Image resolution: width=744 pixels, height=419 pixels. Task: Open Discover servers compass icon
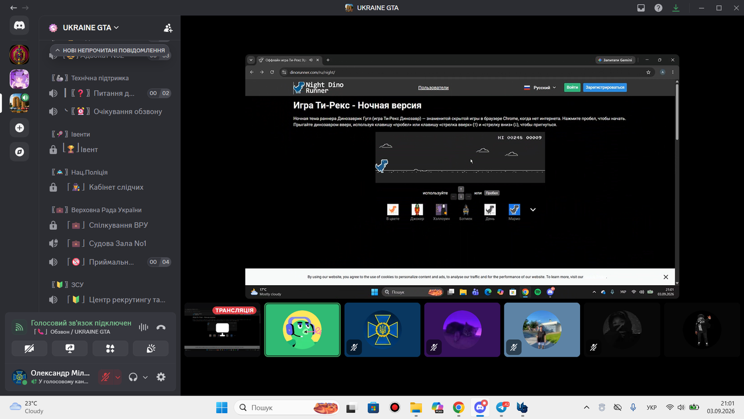[19, 152]
